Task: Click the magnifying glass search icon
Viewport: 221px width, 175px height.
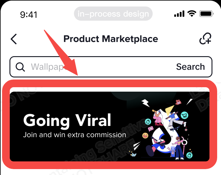Action: pyautogui.click(x=20, y=67)
